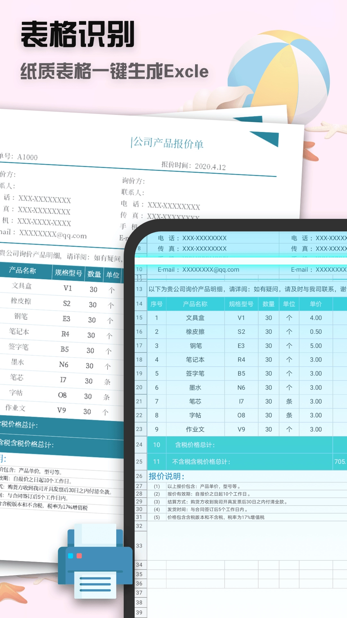347x618 pixels.
Task: Select row header 39 at the bottom
Action: pyautogui.click(x=139, y=612)
